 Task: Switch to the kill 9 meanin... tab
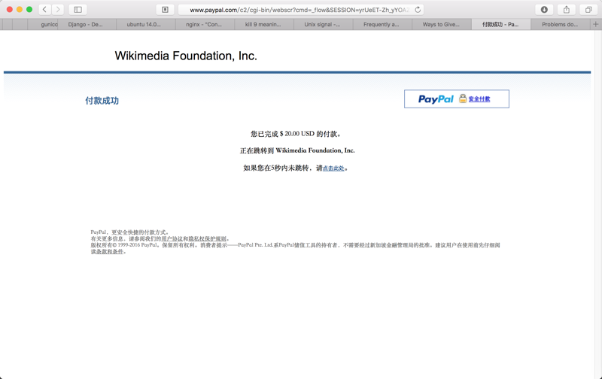tap(264, 24)
